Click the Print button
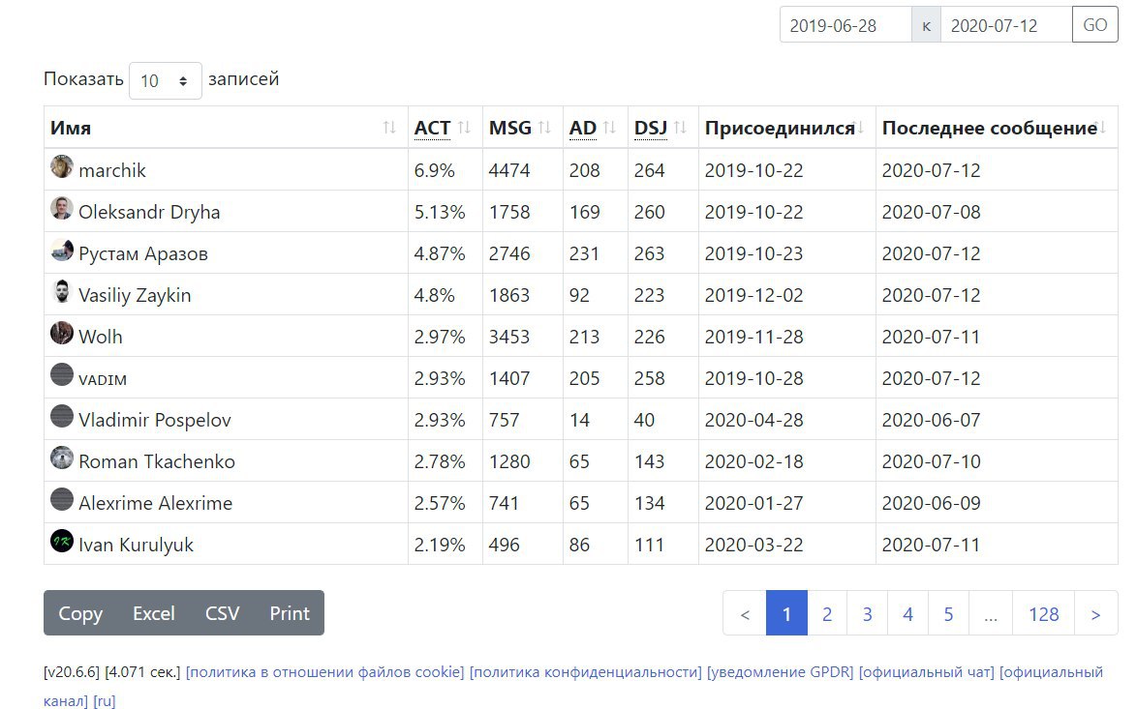The width and height of the screenshot is (1137, 709). 290,613
